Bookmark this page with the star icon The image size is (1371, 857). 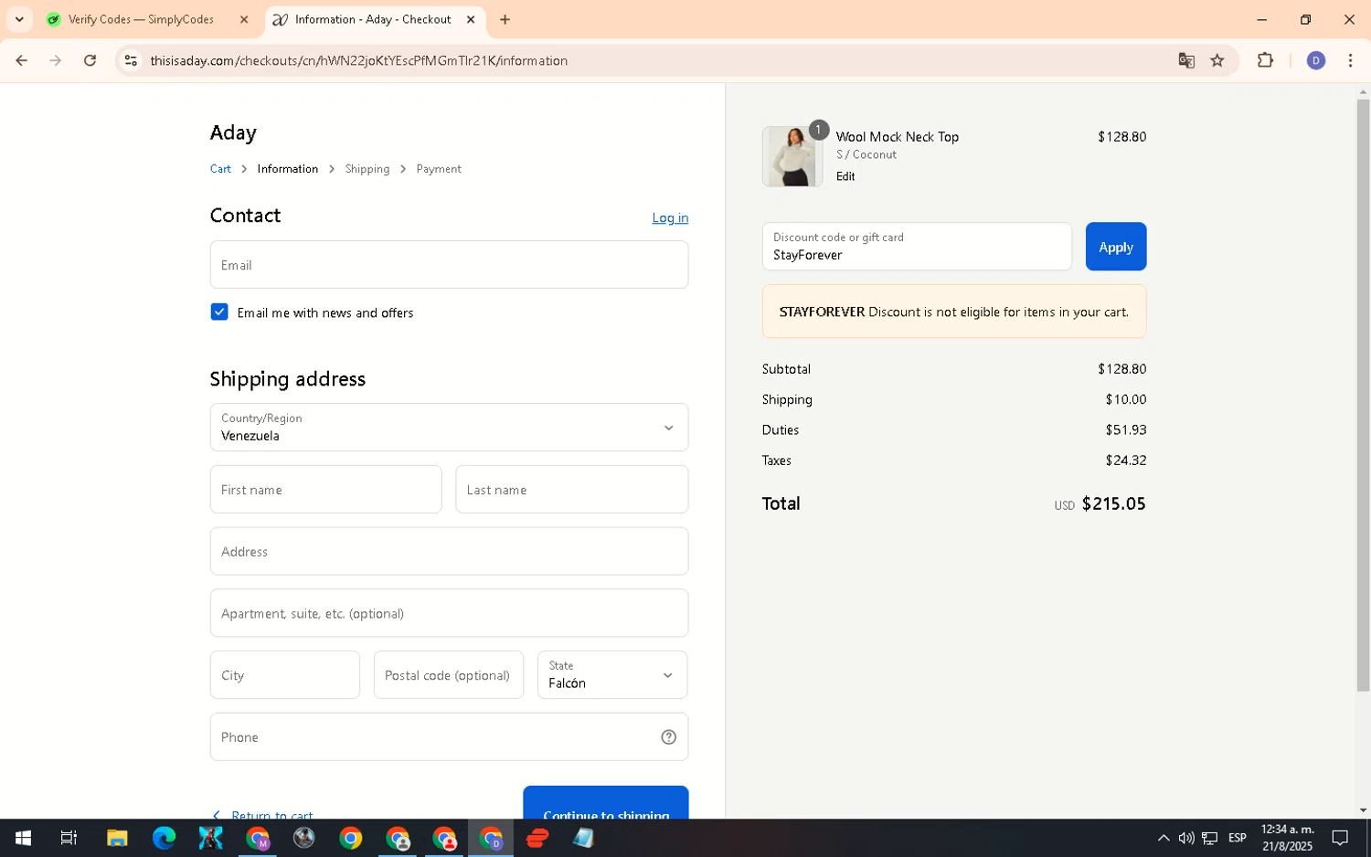point(1217,60)
